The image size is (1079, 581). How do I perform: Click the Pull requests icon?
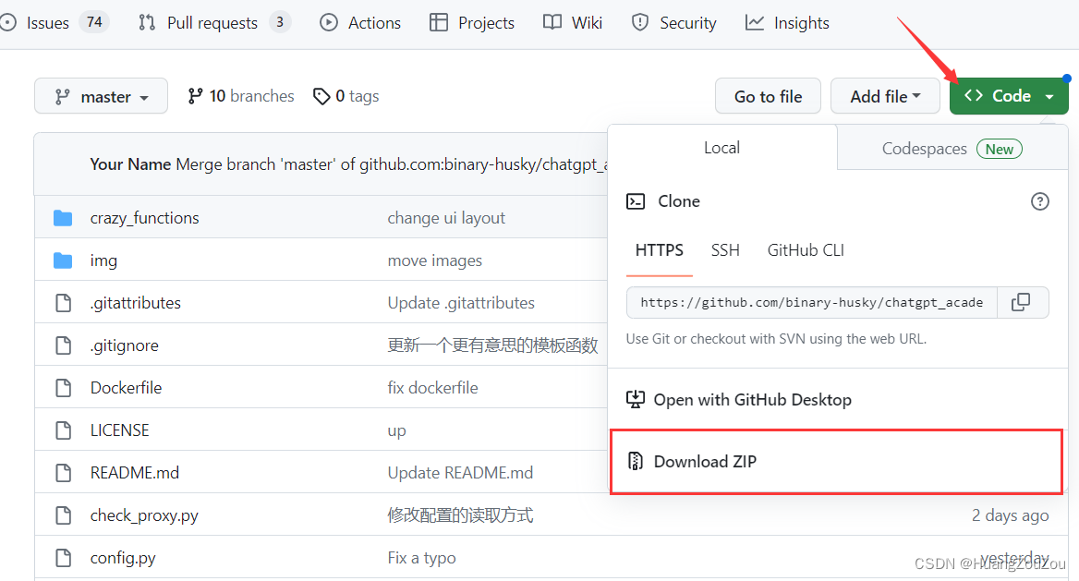pos(147,23)
